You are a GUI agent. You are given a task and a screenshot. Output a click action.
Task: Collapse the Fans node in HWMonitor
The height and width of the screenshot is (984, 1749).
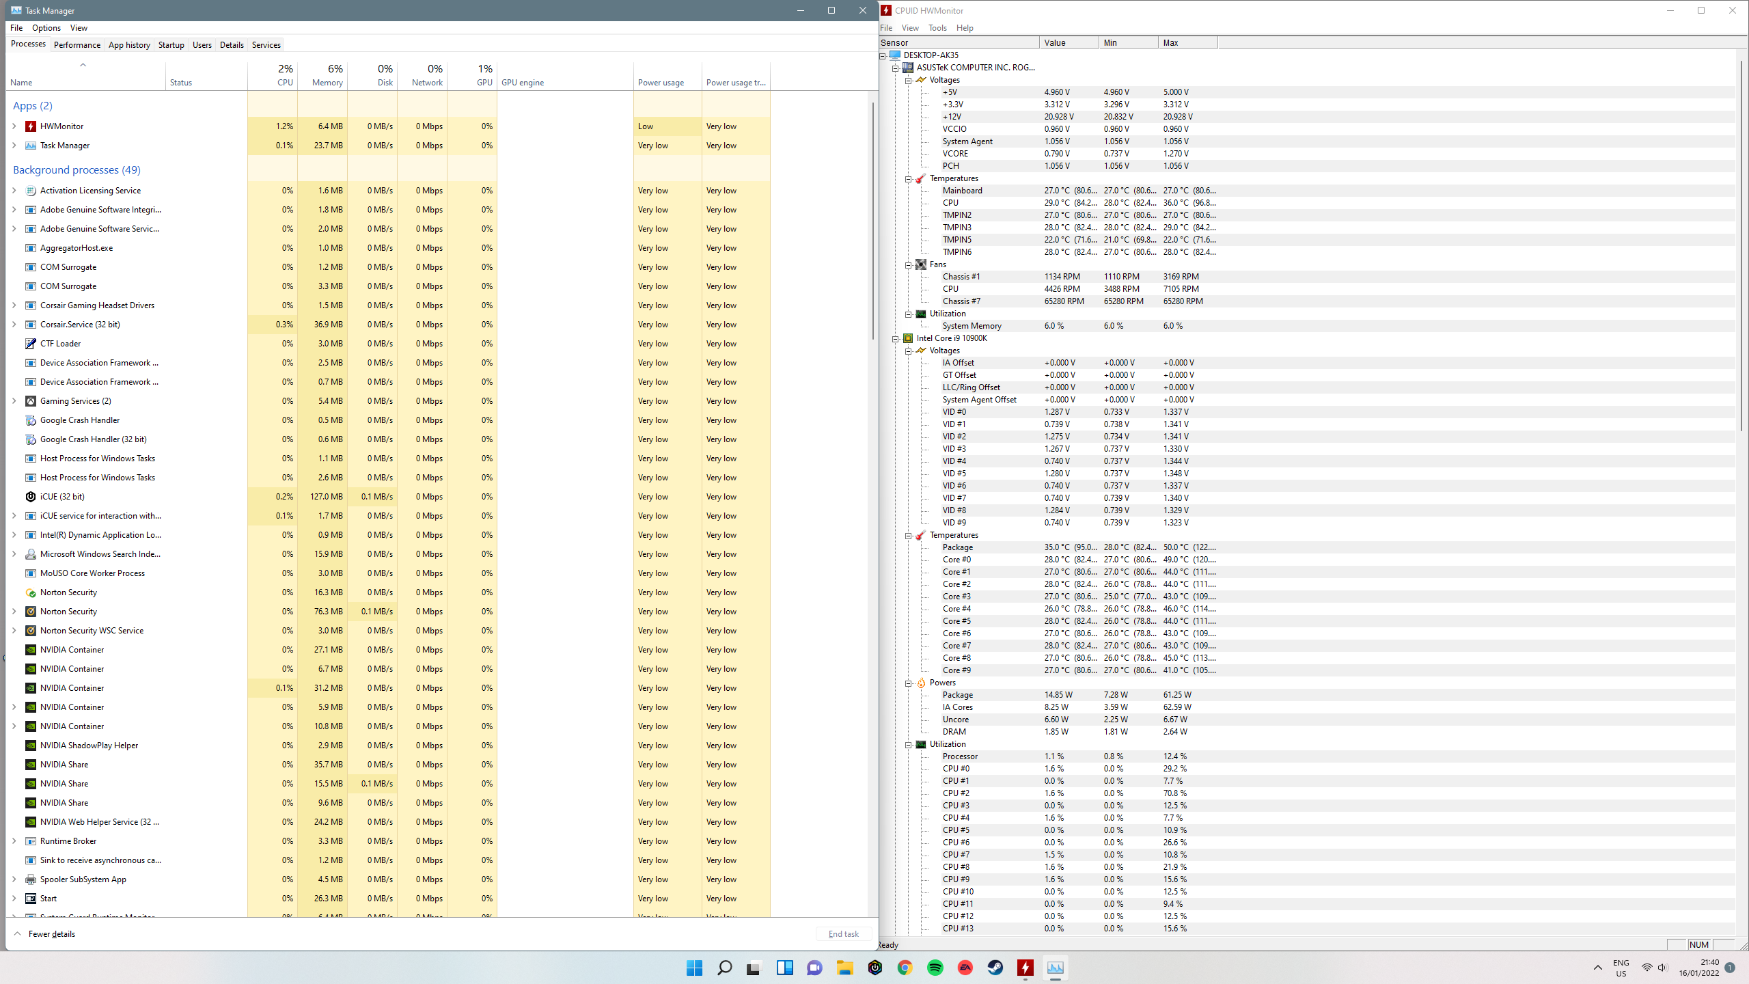[x=909, y=265]
